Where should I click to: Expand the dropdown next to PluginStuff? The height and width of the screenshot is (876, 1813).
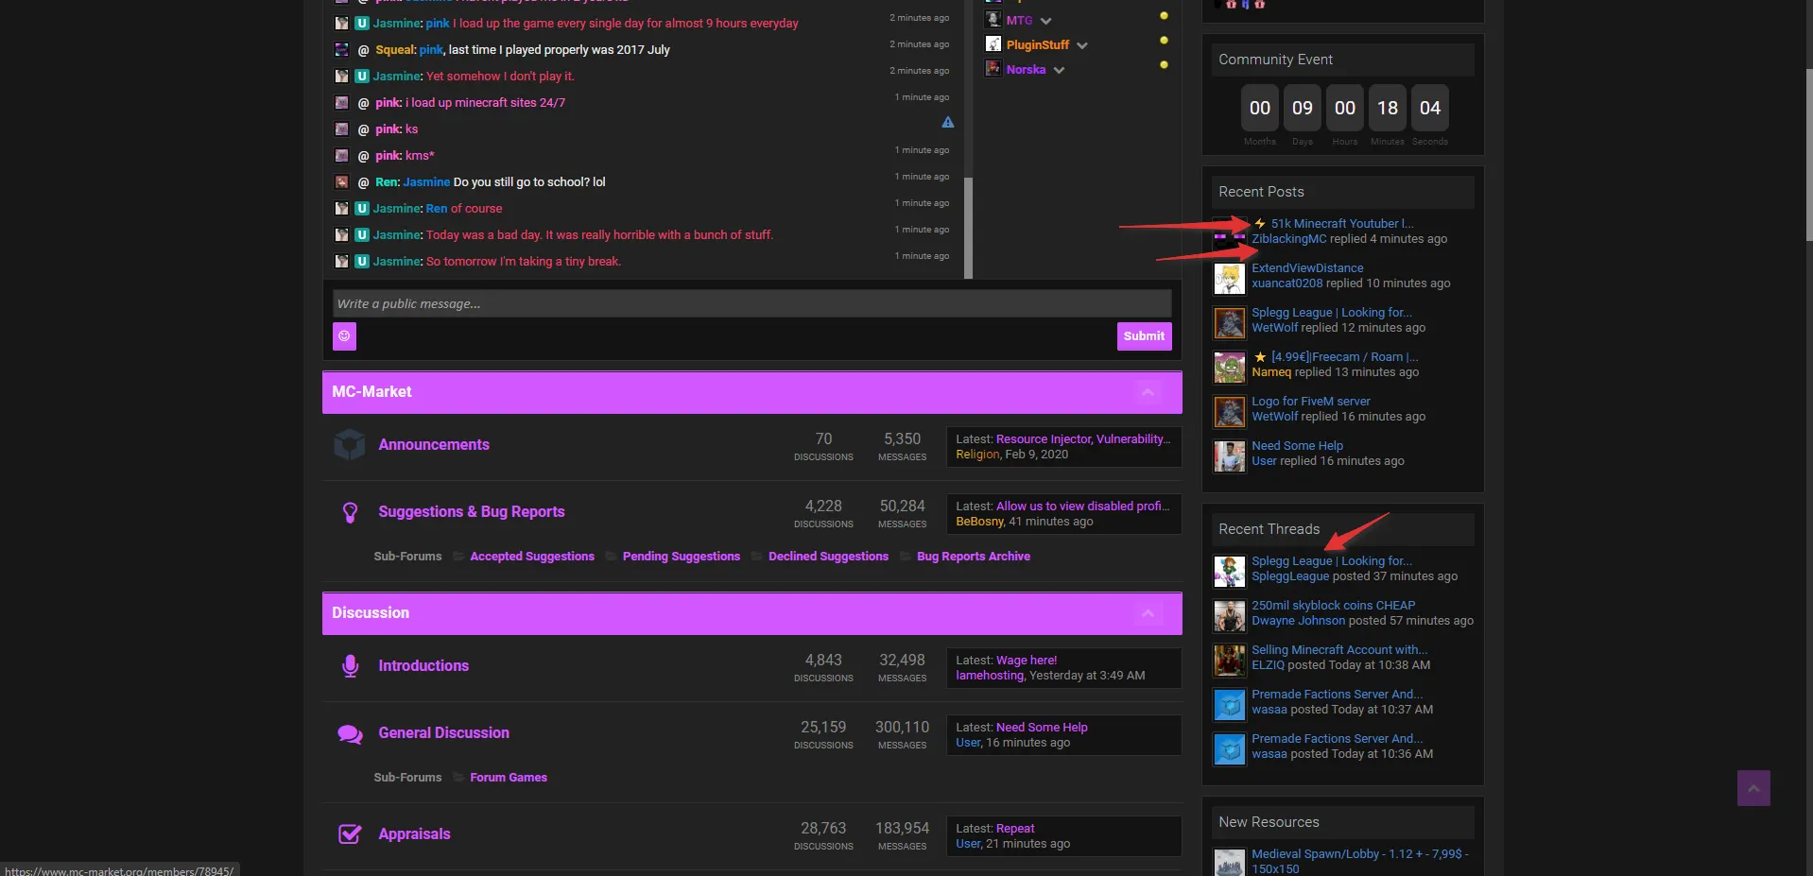[1082, 45]
